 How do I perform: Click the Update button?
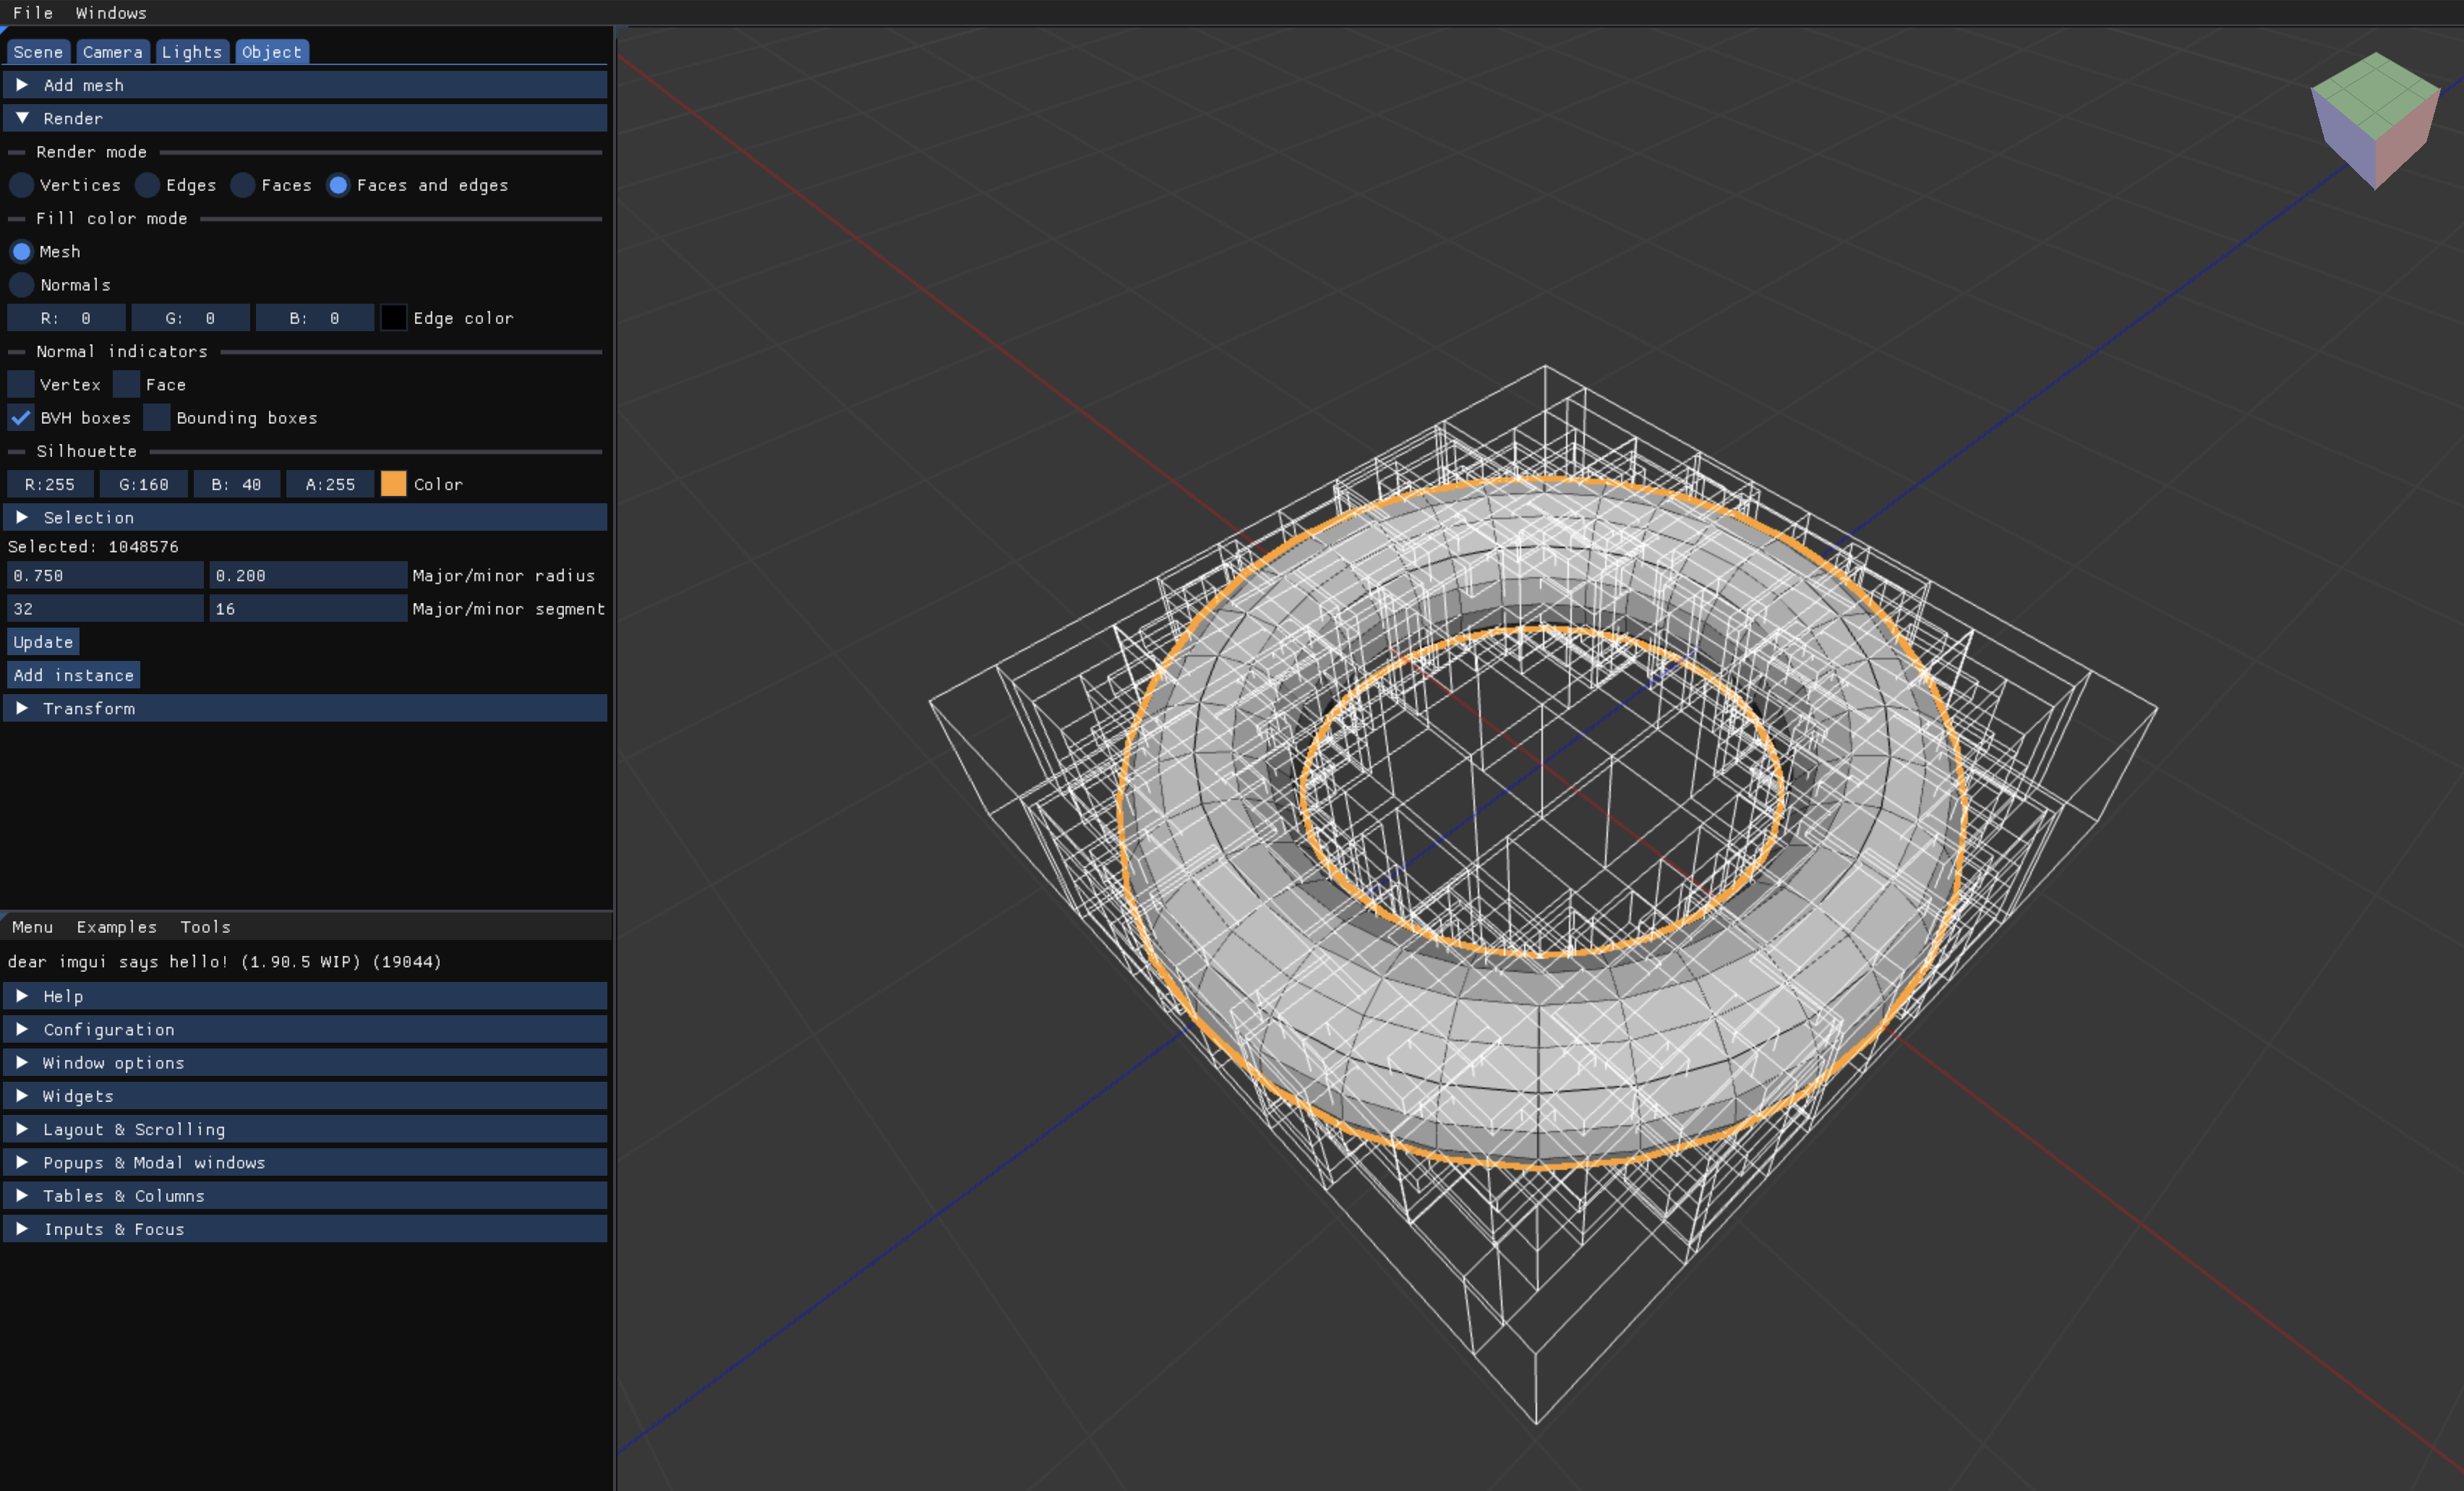tap(43, 642)
